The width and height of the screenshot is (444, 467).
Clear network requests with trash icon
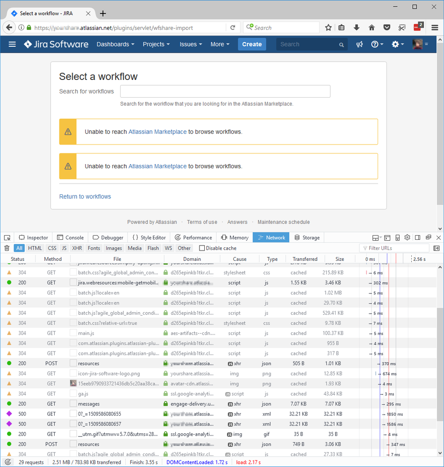click(x=7, y=248)
